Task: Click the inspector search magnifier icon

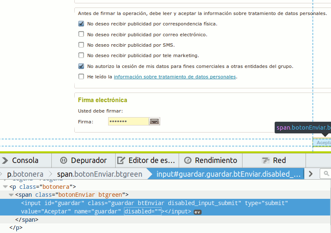Action: click(x=326, y=173)
